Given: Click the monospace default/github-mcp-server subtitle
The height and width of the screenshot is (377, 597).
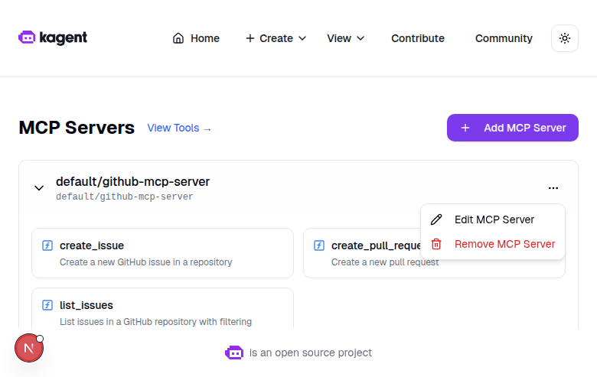Looking at the screenshot, I should tap(125, 197).
